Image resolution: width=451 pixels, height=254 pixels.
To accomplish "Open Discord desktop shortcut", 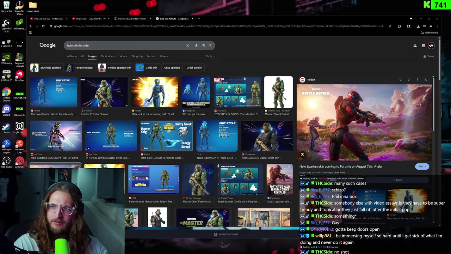I will pyautogui.click(x=6, y=110).
